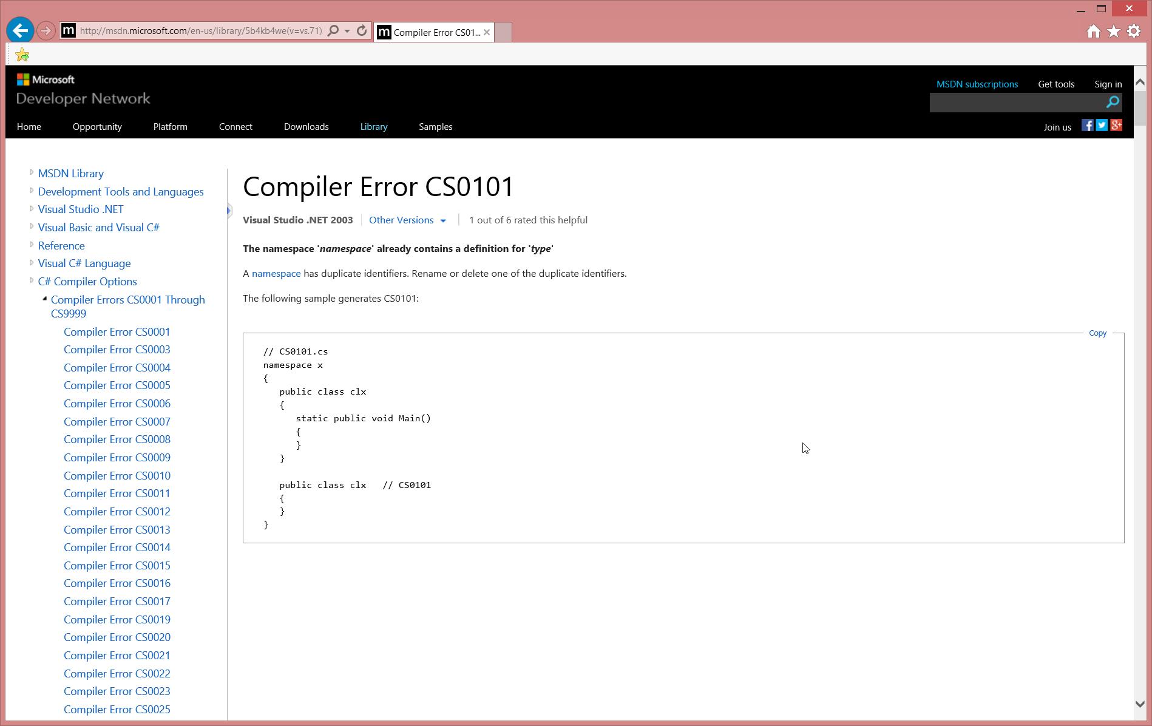Focus the MSDN search text box
The image size is (1152, 726).
click(1017, 102)
